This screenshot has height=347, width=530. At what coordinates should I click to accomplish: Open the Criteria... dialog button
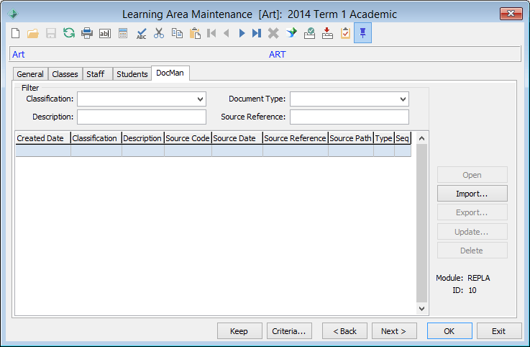(x=289, y=330)
